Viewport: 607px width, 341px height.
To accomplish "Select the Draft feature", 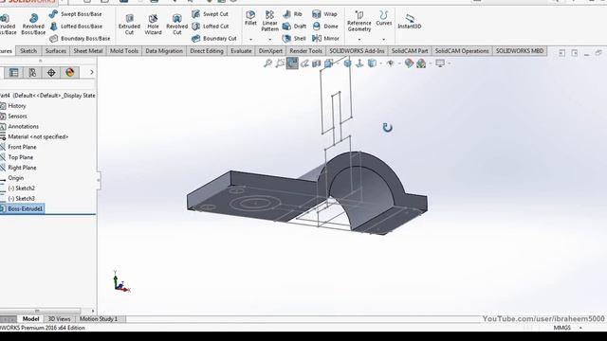I will point(294,27).
